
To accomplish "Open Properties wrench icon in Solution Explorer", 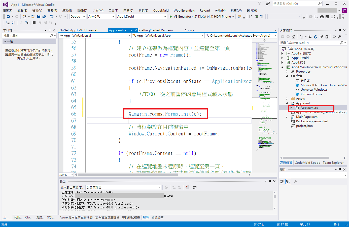I will pyautogui.click(x=340, y=37).
